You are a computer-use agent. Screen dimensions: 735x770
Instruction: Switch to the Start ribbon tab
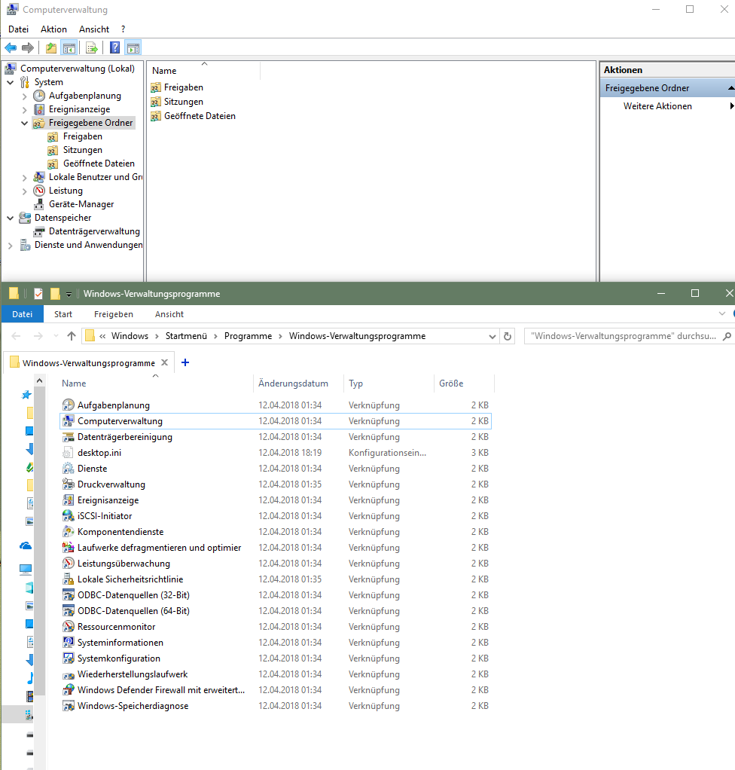[x=63, y=314]
